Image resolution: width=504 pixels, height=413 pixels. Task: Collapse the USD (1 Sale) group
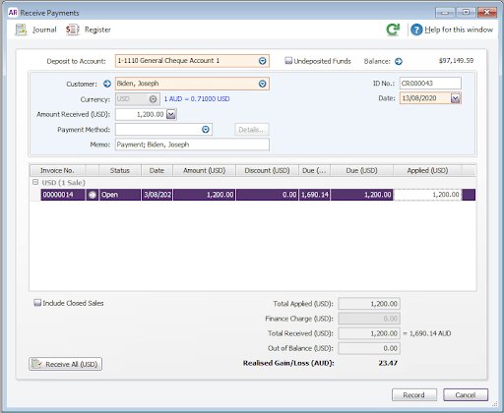tap(35, 182)
